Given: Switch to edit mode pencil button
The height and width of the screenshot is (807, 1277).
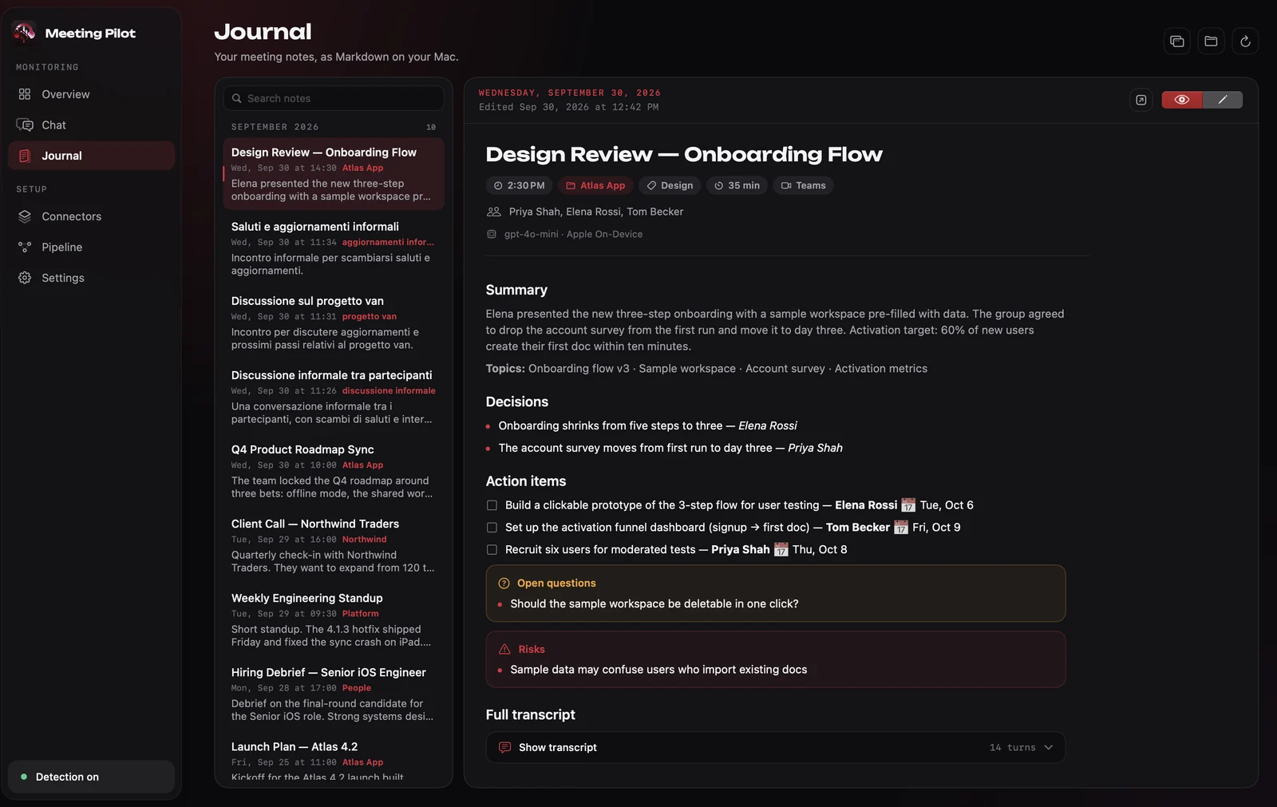Looking at the screenshot, I should point(1223,100).
